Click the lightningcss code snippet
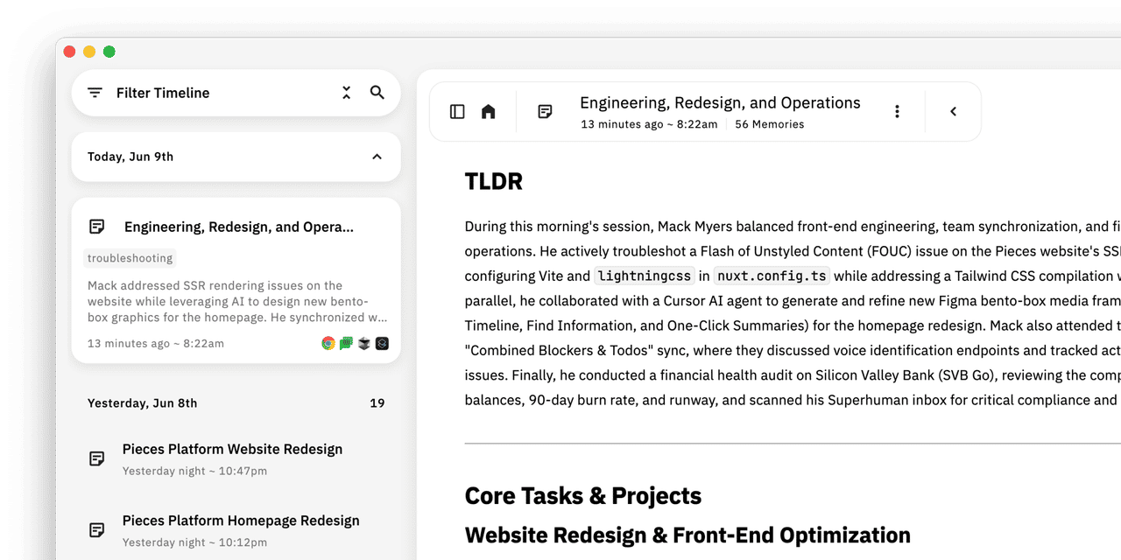Viewport: 1121px width, 560px height. pyautogui.click(x=644, y=276)
